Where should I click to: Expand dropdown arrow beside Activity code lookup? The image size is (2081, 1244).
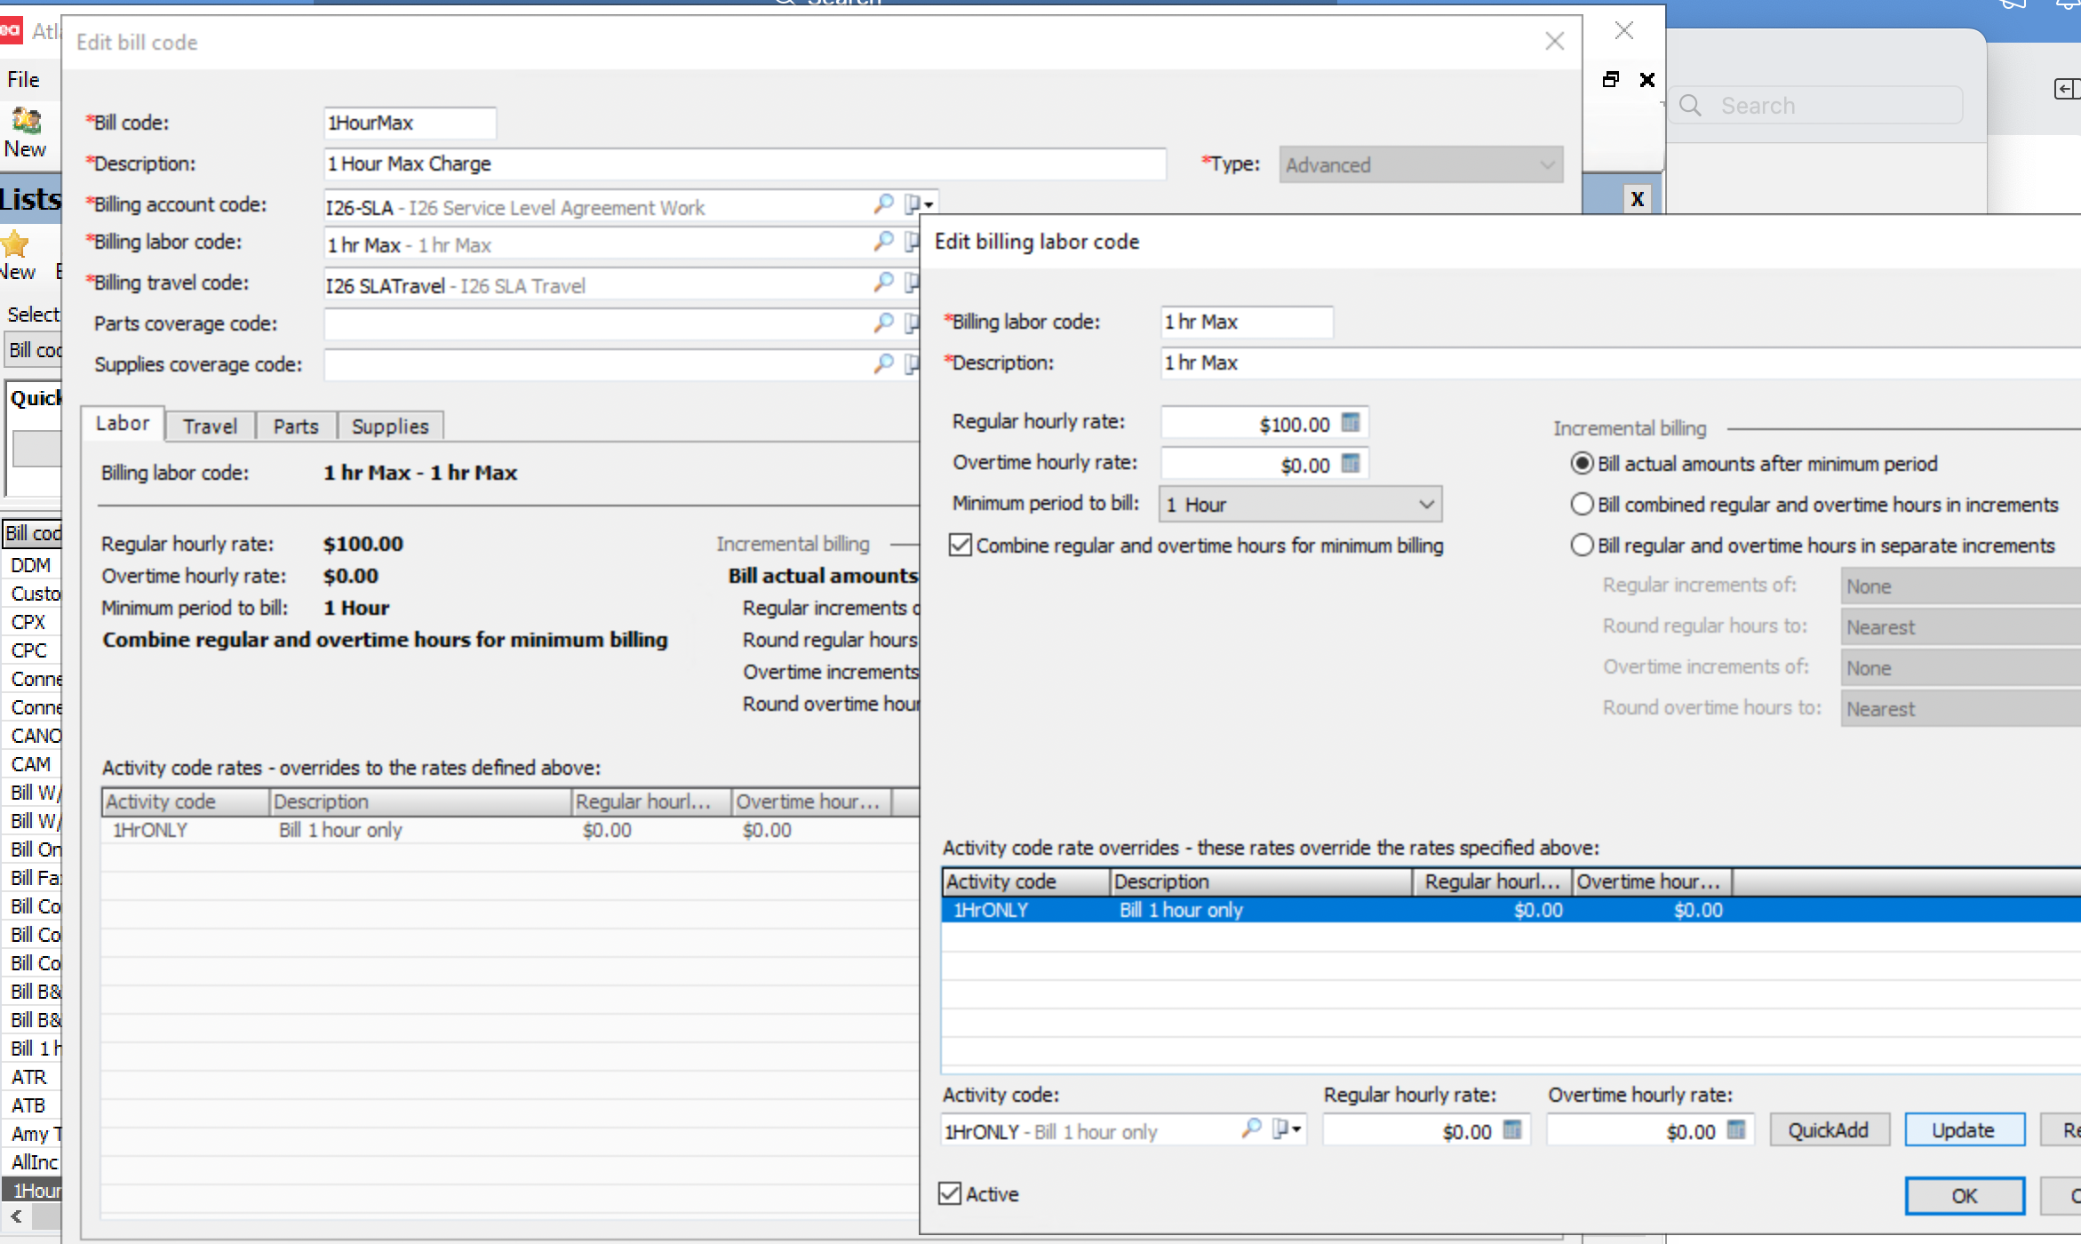tap(1297, 1130)
